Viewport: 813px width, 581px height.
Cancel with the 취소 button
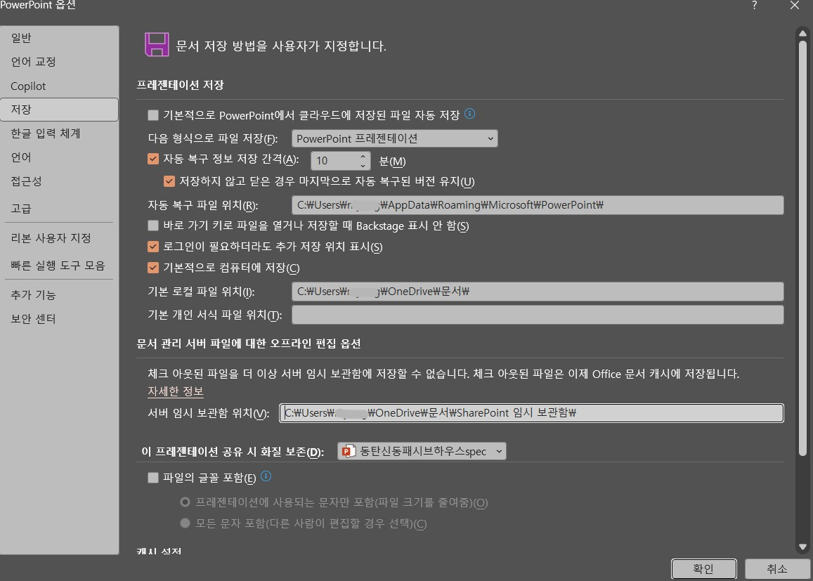[x=776, y=568]
